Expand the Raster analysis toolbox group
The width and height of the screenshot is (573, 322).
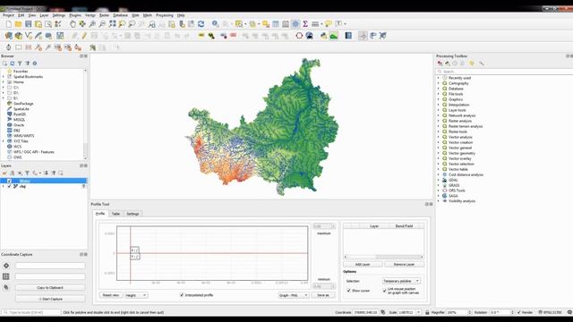(x=439, y=121)
